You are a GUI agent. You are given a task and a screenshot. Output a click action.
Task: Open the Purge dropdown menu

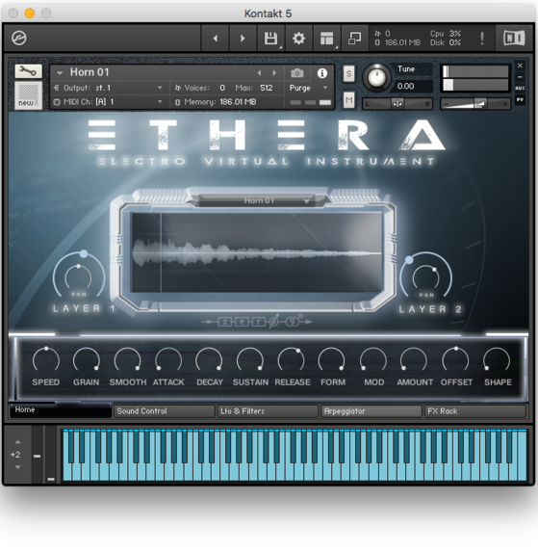click(308, 88)
